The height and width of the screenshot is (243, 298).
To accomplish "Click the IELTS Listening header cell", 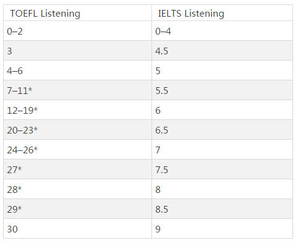I will click(x=222, y=13).
